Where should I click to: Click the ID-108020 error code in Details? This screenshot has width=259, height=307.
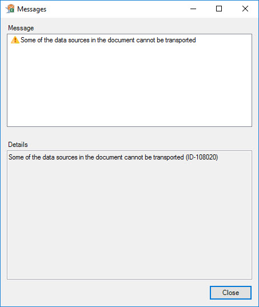(x=202, y=157)
